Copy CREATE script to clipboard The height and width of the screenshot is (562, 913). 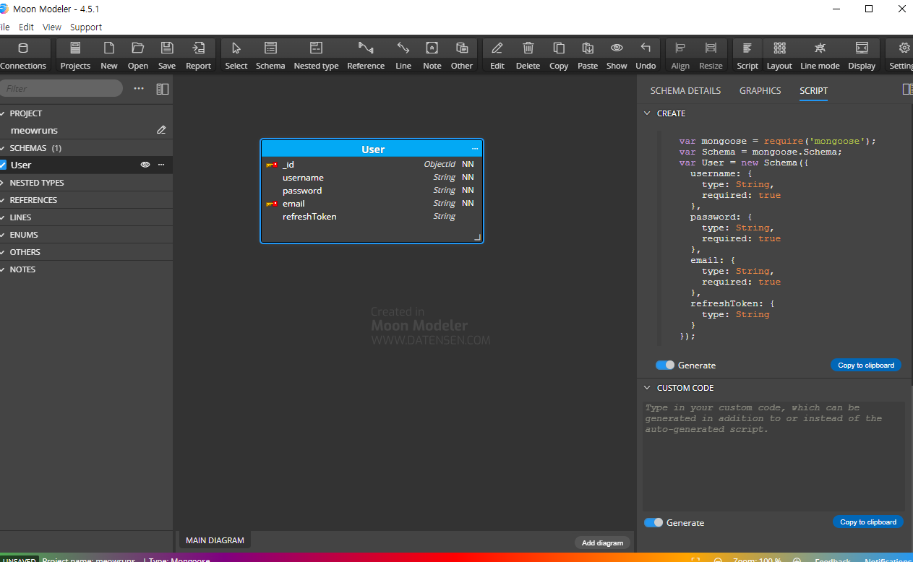[x=866, y=365]
